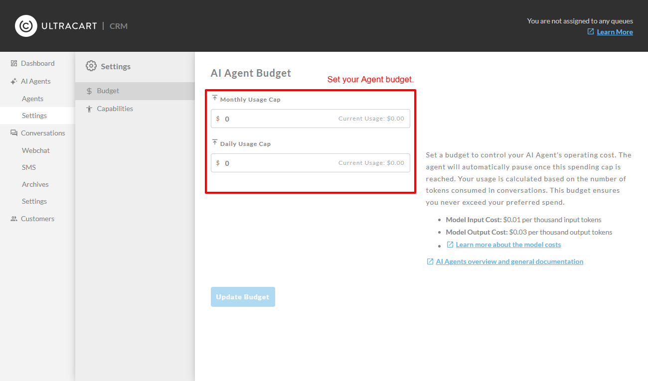
Task: Click the Model Output Cost line
Action: pos(529,232)
